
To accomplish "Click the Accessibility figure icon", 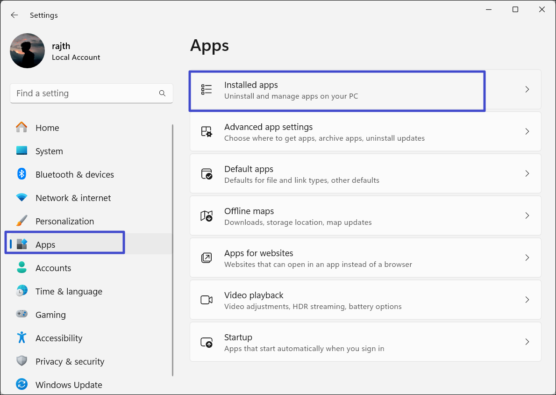I will (21, 338).
